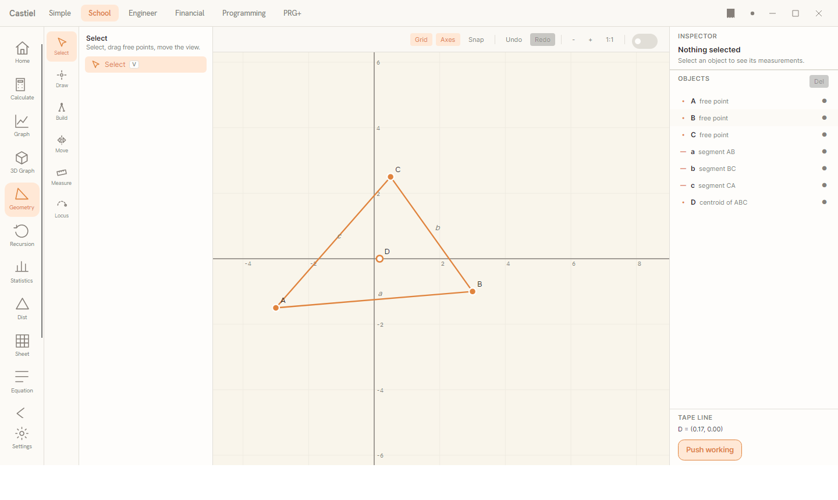Flip the switch beside 1:1
Image resolution: width=838 pixels, height=500 pixels.
645,41
